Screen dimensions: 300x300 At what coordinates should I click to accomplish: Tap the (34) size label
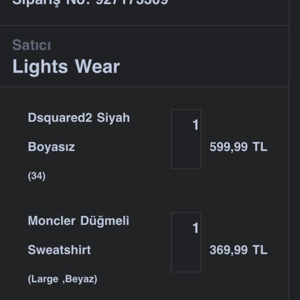pos(37,176)
